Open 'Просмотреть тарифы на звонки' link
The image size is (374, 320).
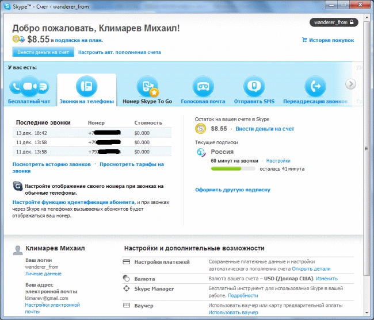point(132,164)
